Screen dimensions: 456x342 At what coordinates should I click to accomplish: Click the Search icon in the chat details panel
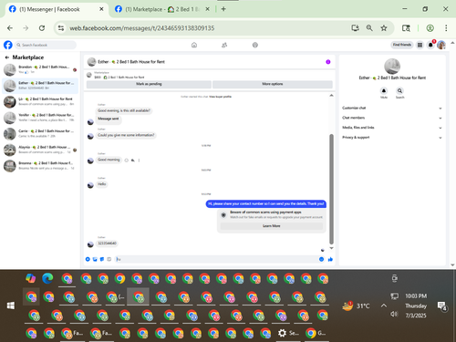point(399,90)
